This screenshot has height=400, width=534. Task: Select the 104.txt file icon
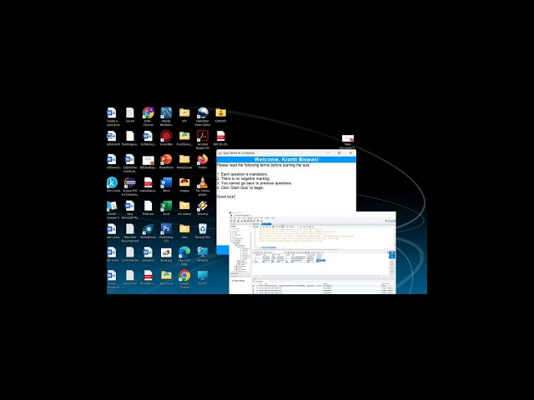[130, 115]
